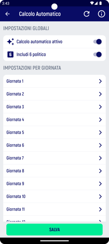Tap the Calcolo Automatico title
This screenshot has width=109, height=244.
[x=40, y=14]
